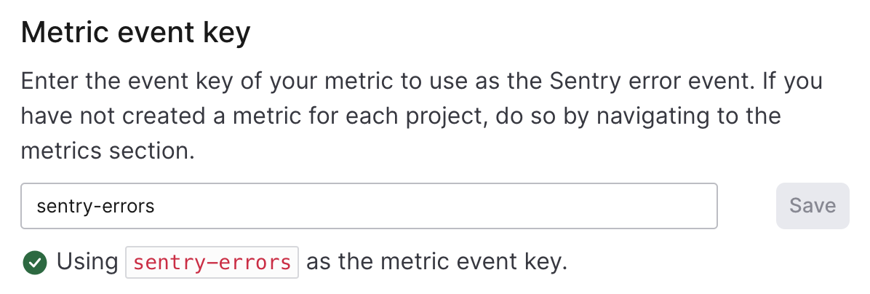
Task: Click "metrics section." in the description
Action: (x=108, y=151)
